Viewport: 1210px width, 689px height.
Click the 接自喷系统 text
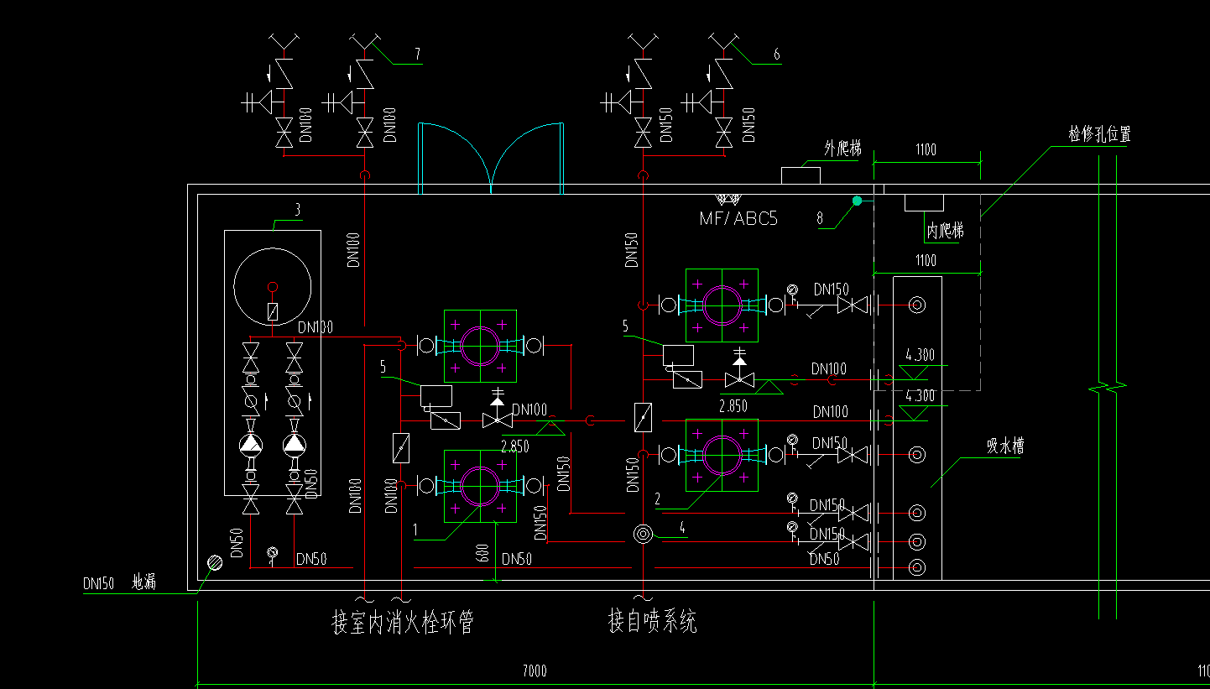(x=653, y=622)
